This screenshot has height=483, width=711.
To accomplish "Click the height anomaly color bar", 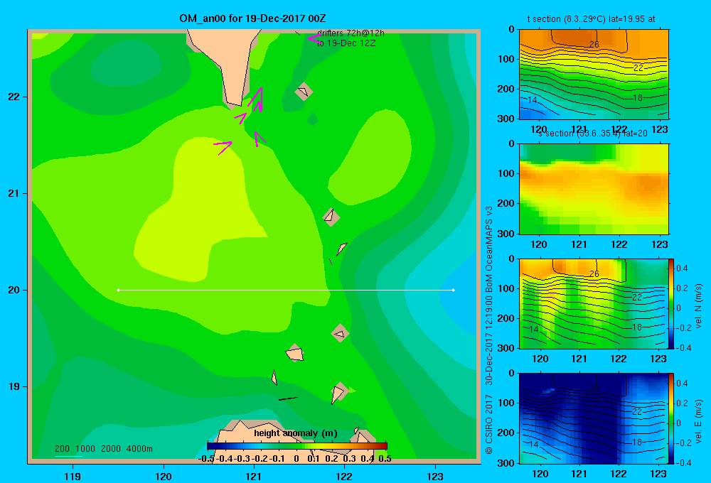I will tap(296, 446).
